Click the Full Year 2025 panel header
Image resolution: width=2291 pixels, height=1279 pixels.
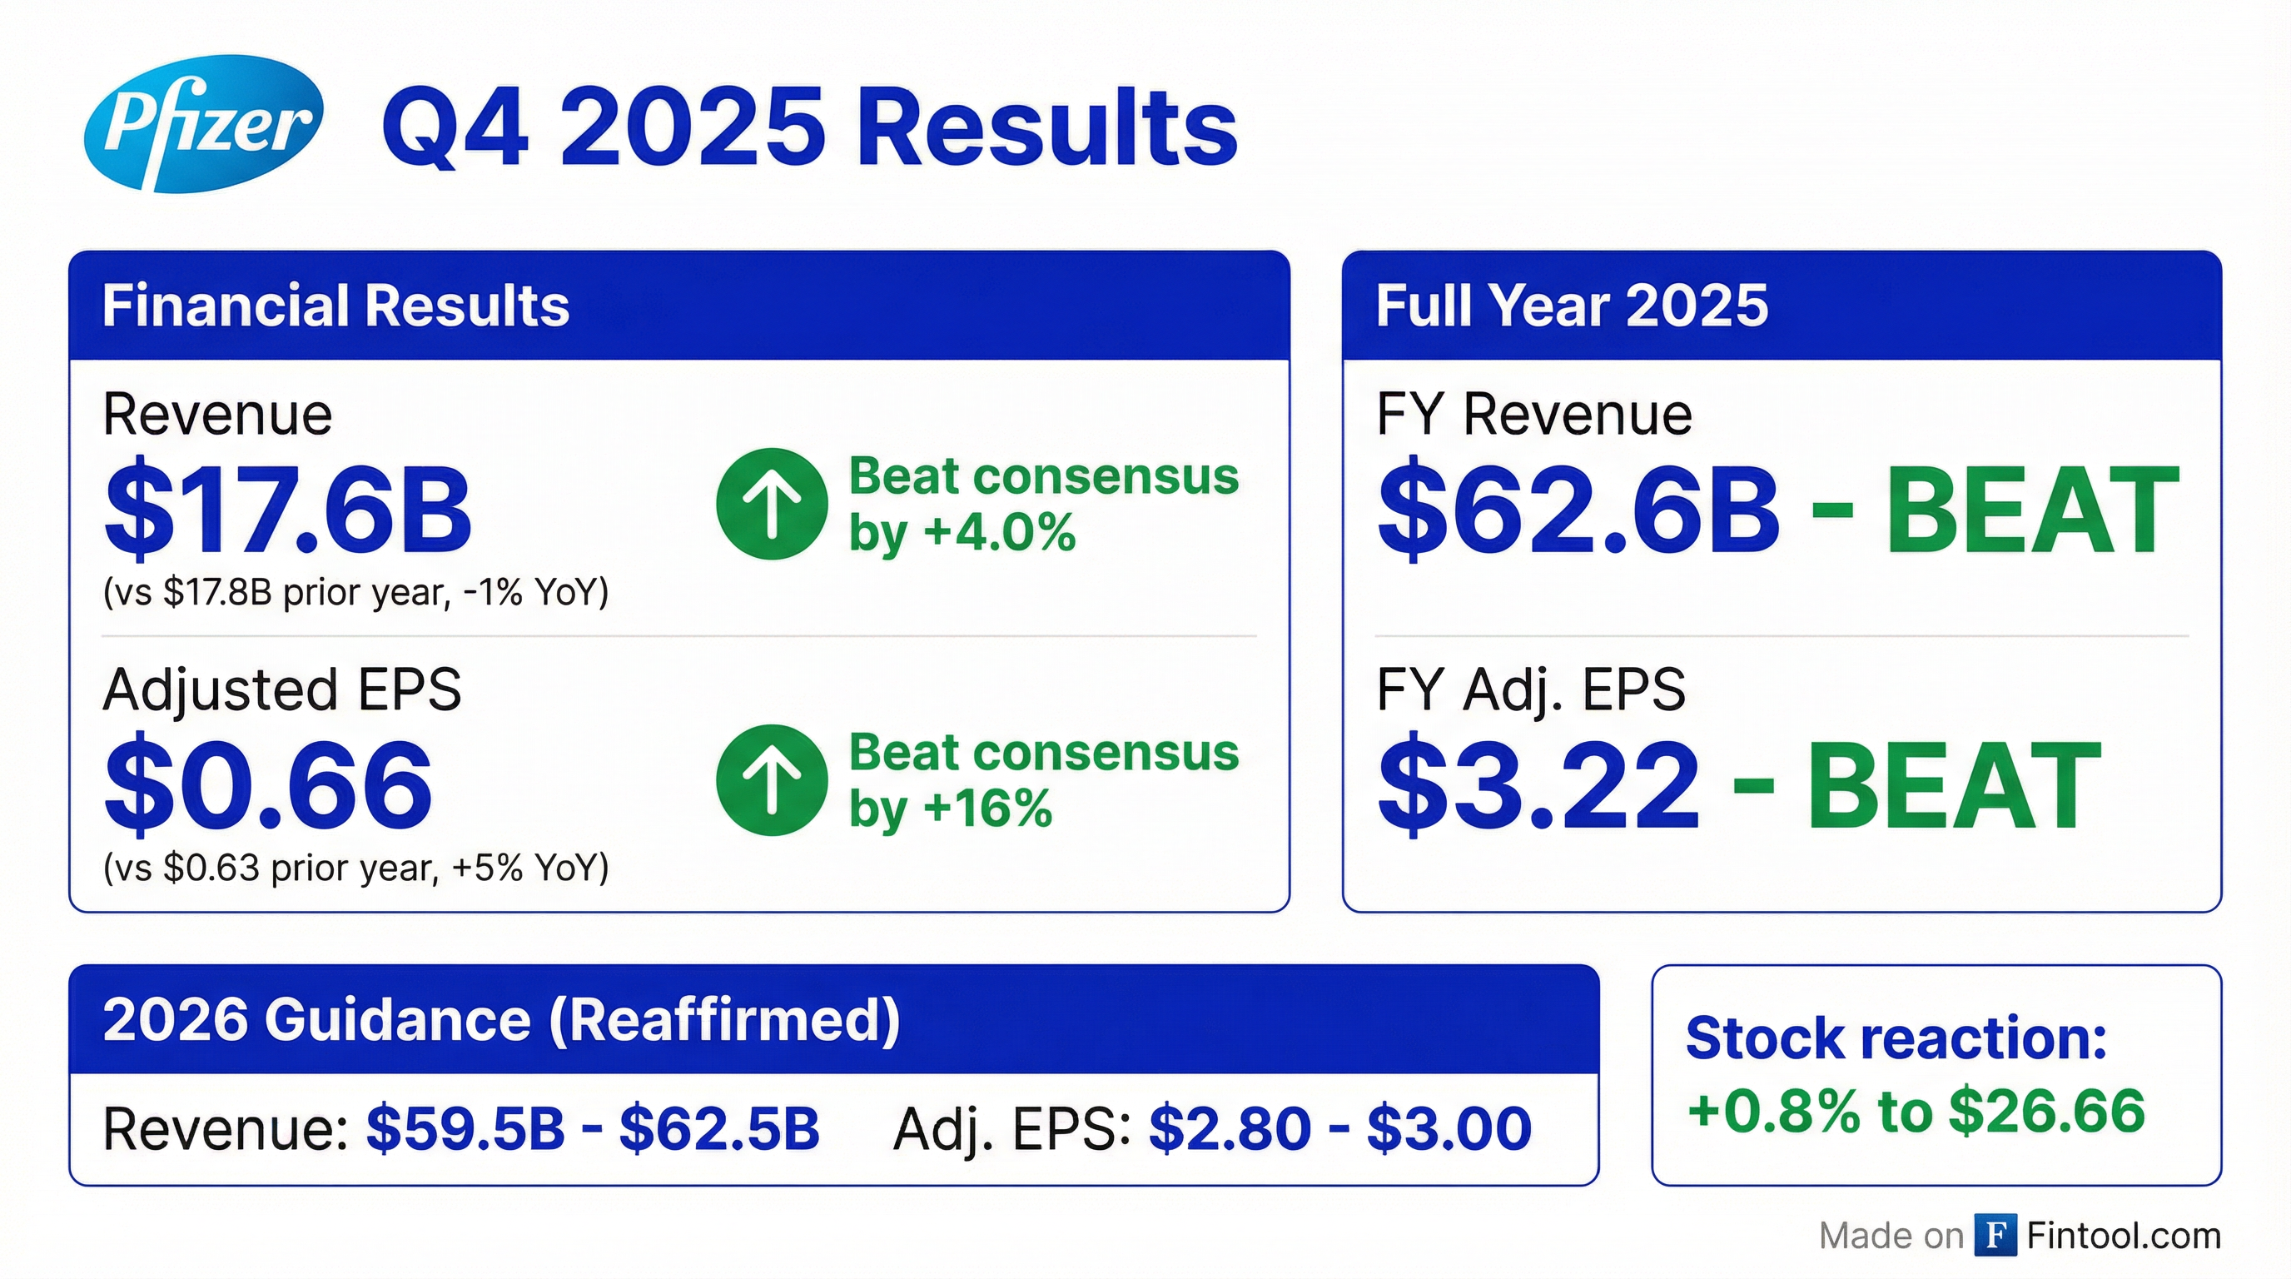point(1781,306)
